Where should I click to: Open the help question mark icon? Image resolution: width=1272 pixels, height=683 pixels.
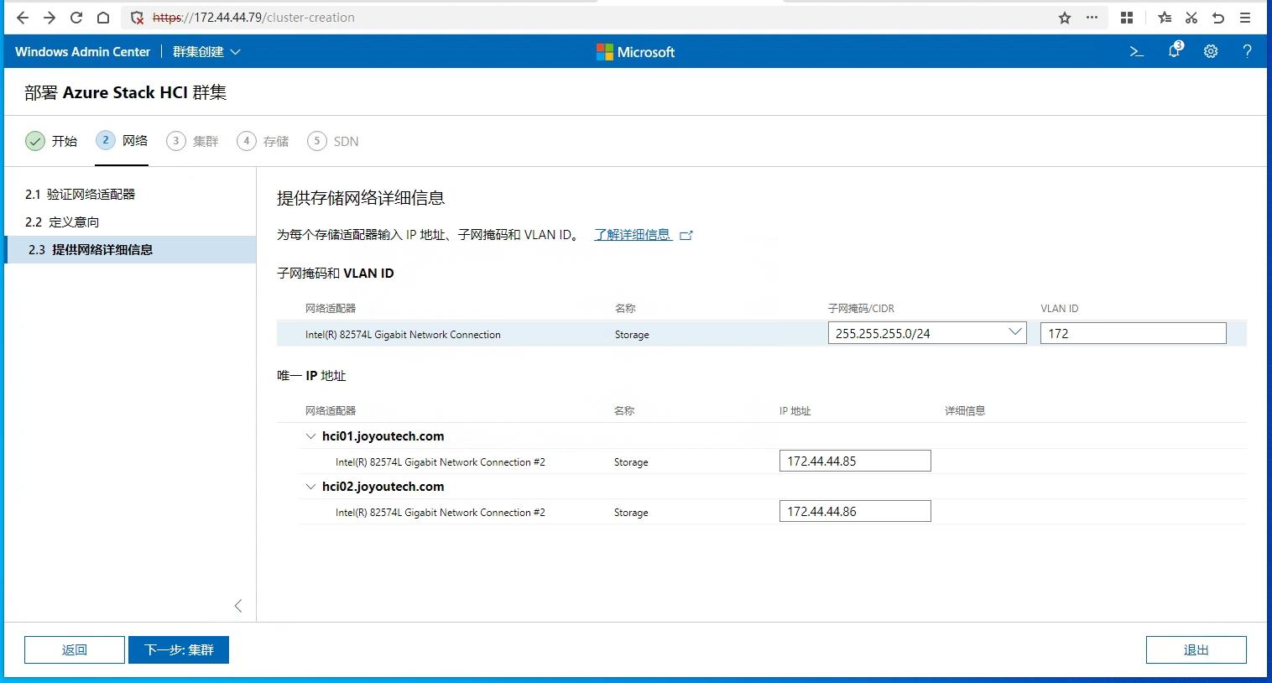(1248, 52)
